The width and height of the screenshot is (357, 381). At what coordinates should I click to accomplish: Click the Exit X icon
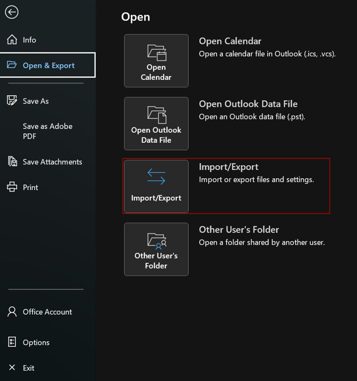click(12, 368)
